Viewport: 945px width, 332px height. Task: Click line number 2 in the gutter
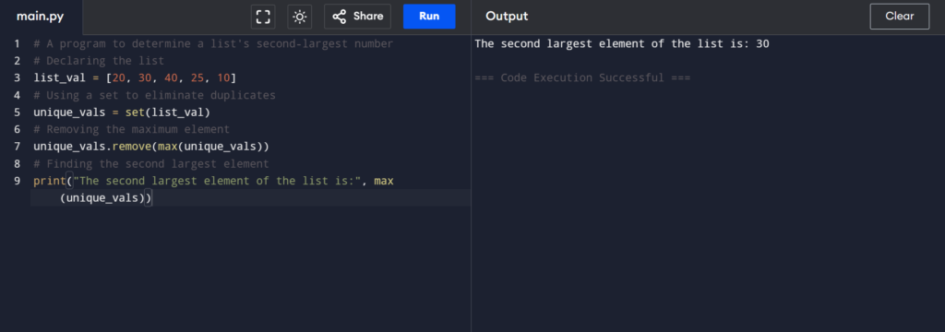coord(17,61)
